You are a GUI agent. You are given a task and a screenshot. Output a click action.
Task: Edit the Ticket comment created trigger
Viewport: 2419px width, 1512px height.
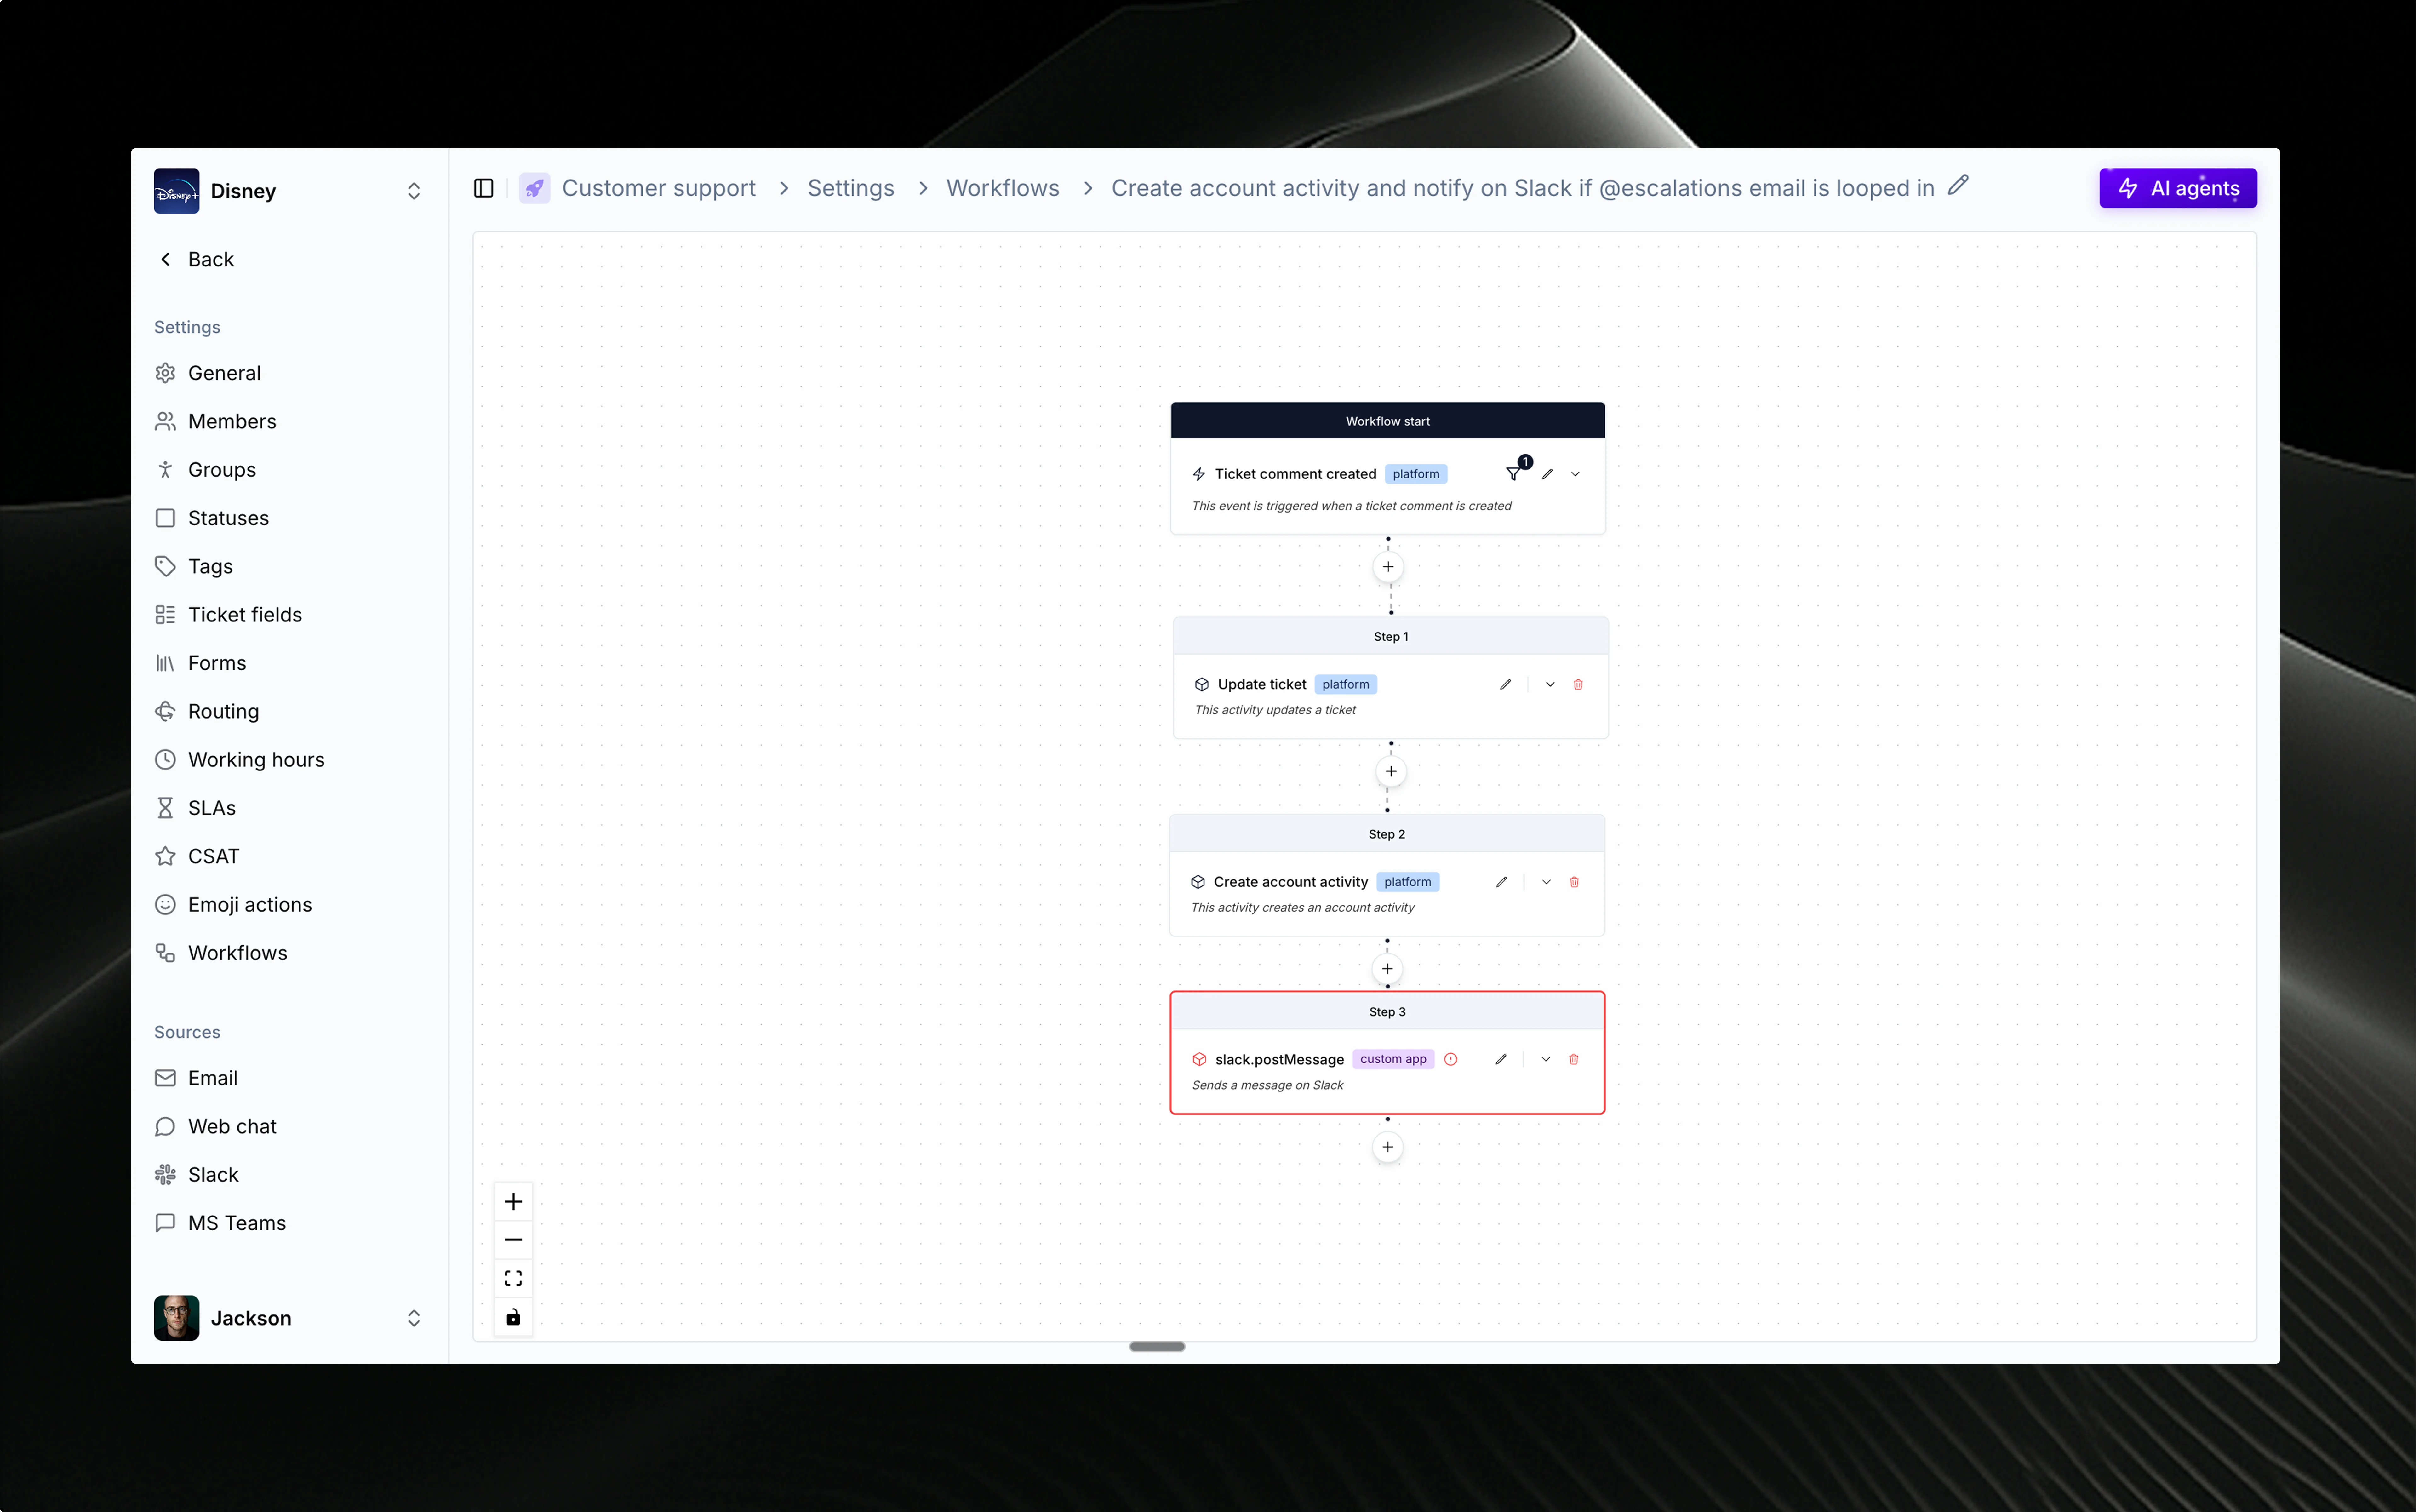pyautogui.click(x=1547, y=474)
